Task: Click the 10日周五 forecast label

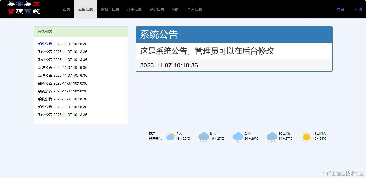Action: click(285, 134)
